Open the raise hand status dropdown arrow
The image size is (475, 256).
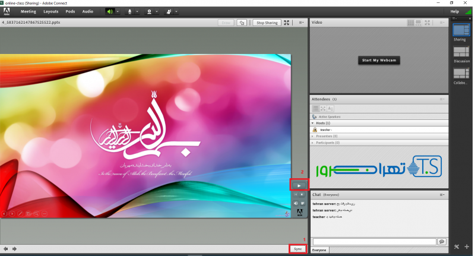[x=176, y=11]
